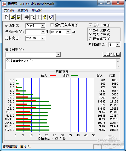The height and width of the screenshot is (151, 126).
Task: Open the 总长度 256 MB dropdown
Action: pos(43,38)
